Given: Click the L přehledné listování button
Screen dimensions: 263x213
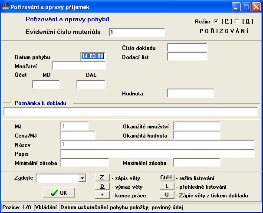Looking at the screenshot, I should (x=167, y=186).
